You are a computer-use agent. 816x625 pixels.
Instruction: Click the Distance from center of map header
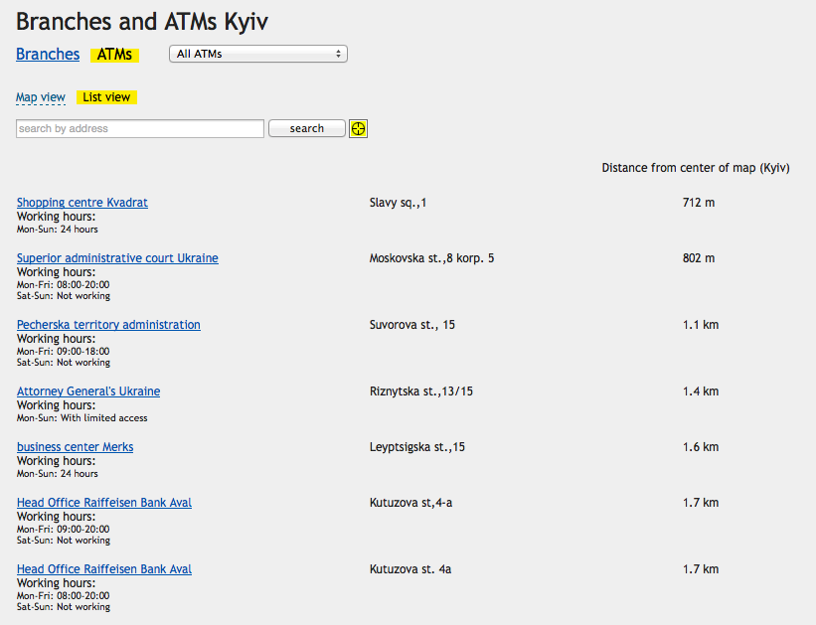696,168
